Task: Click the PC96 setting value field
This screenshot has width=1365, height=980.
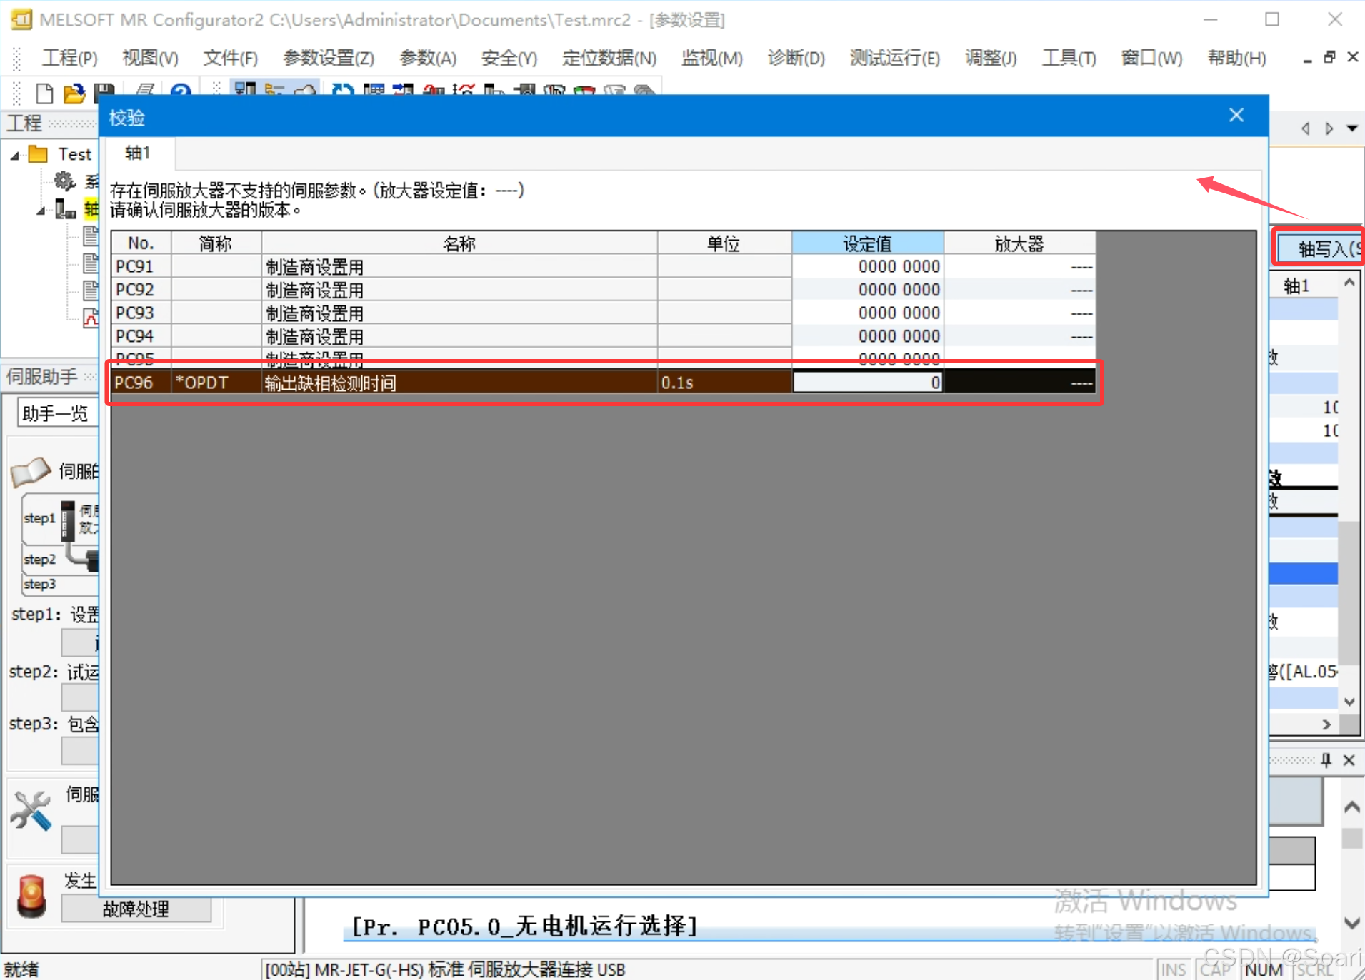Action: [867, 383]
